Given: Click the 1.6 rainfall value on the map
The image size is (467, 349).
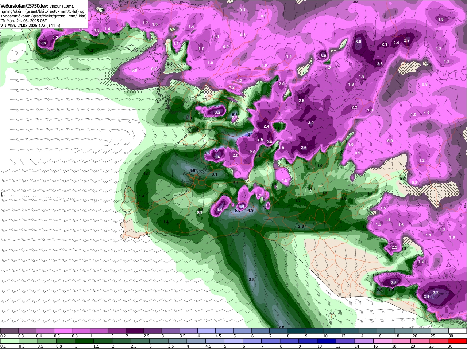Looking at the screenshot, I should click(x=344, y=198).
